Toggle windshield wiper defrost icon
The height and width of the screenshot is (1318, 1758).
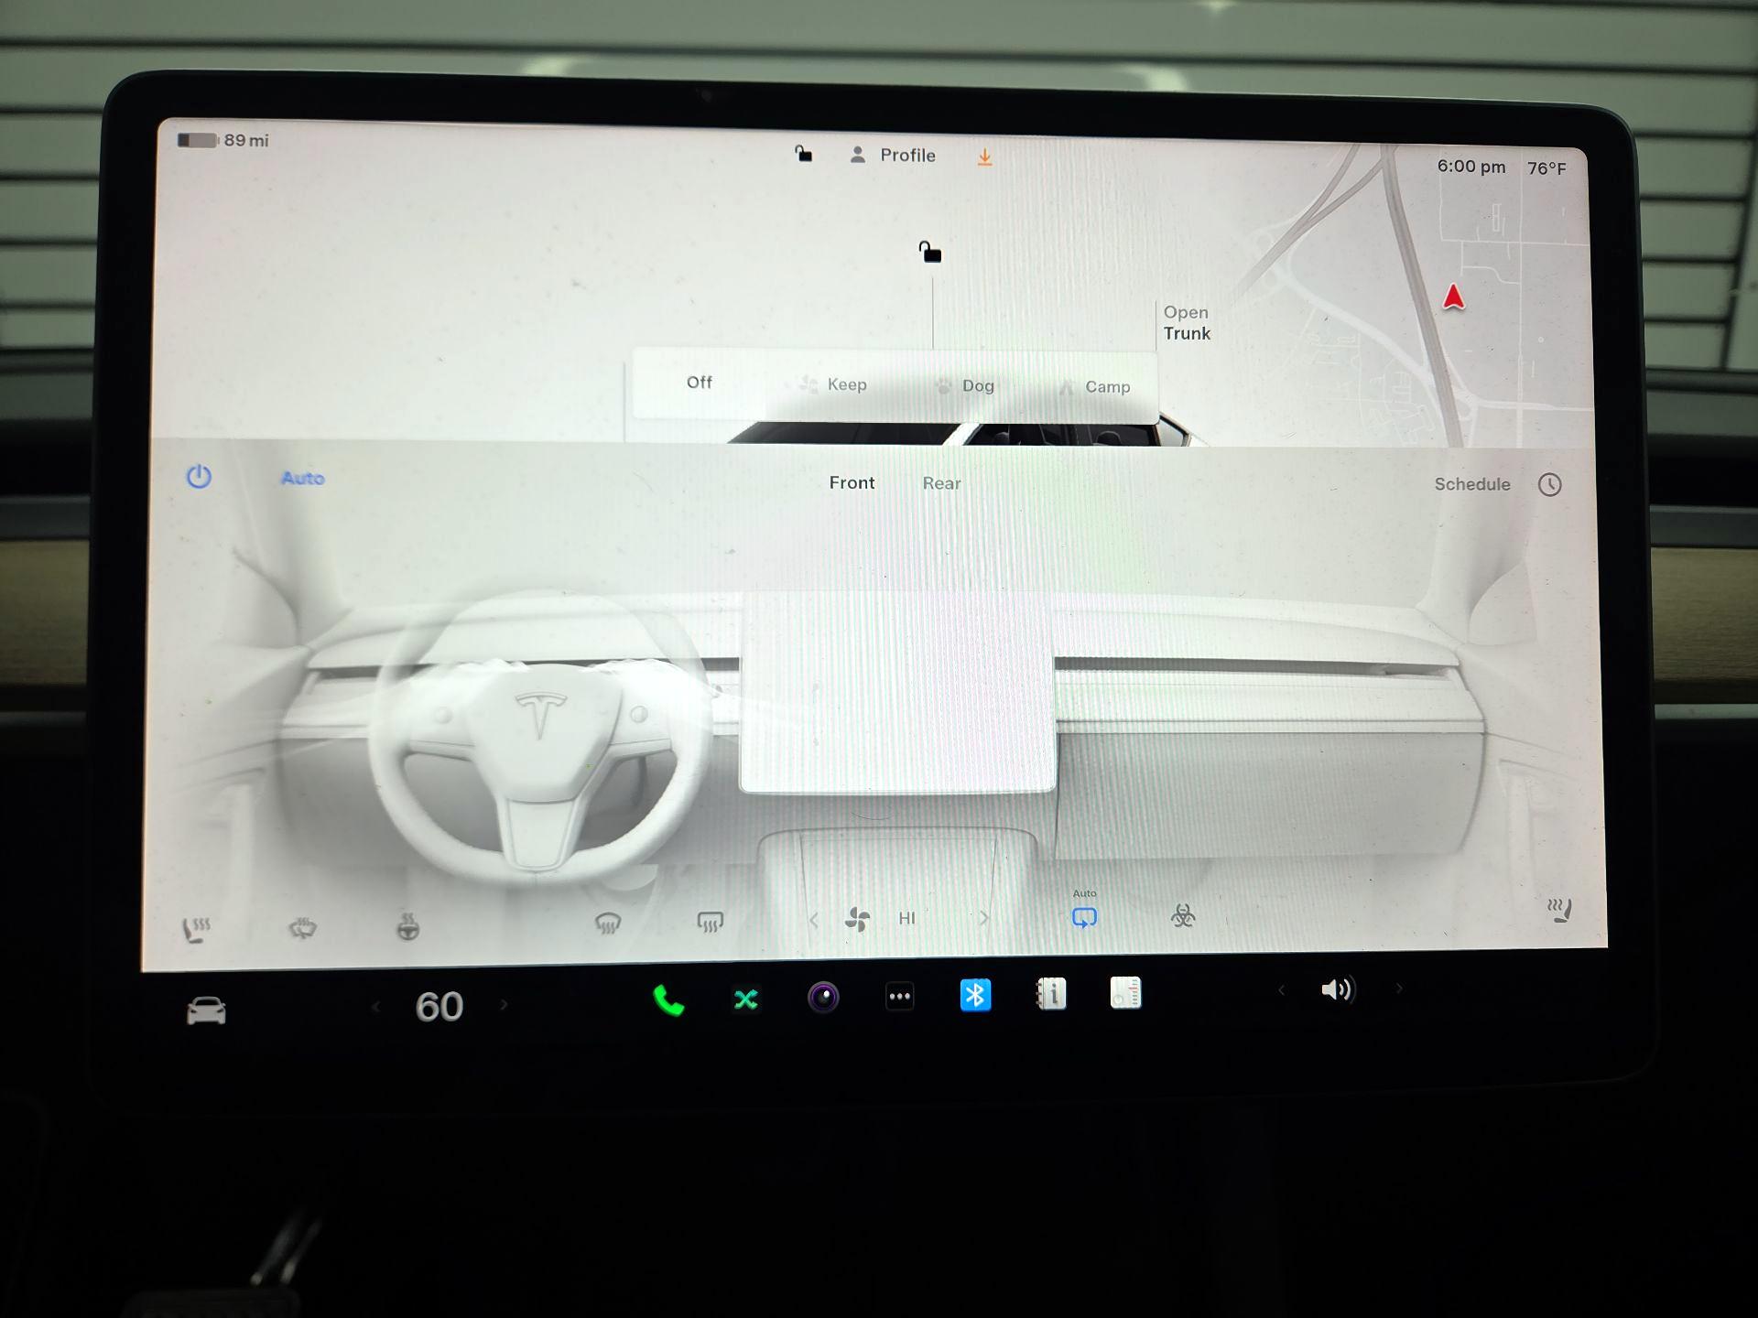(303, 929)
